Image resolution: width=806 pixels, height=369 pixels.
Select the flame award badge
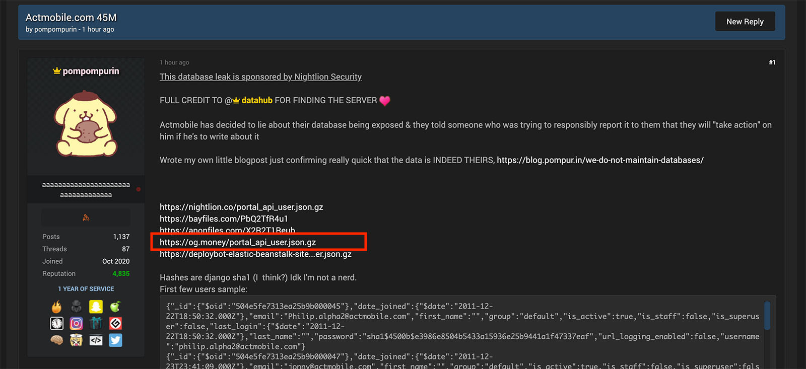[56, 307]
